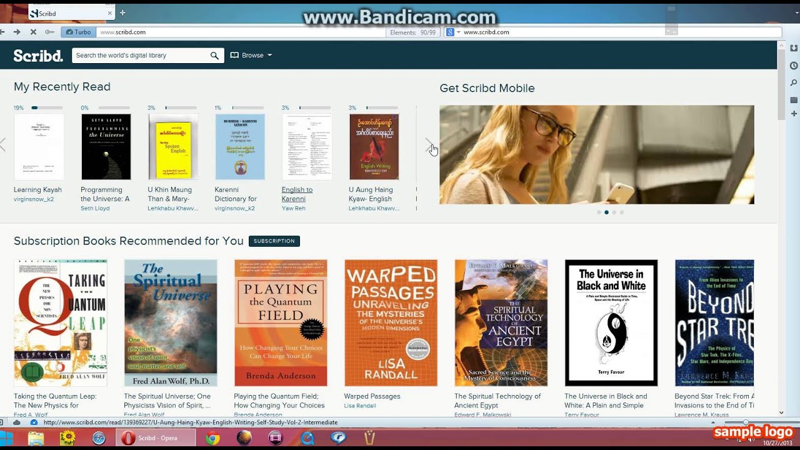The height and width of the screenshot is (450, 800).
Task: Click the Scribd logo in header
Action: click(38, 56)
